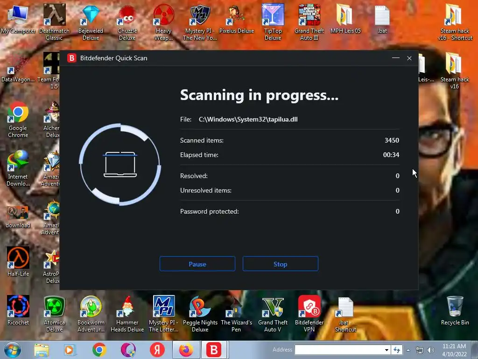Select Bejeweled Deluxe desktop shortcut

[x=91, y=22]
